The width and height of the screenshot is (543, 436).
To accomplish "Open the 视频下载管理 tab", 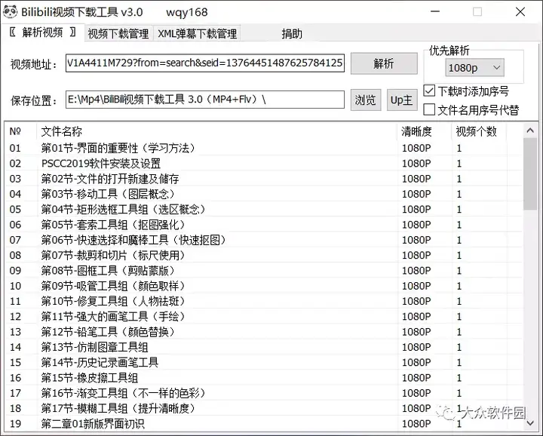I will pos(118,34).
